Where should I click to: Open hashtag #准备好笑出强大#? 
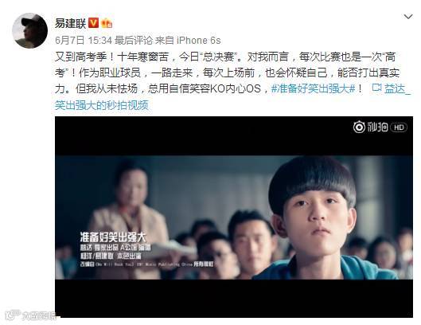click(x=314, y=88)
